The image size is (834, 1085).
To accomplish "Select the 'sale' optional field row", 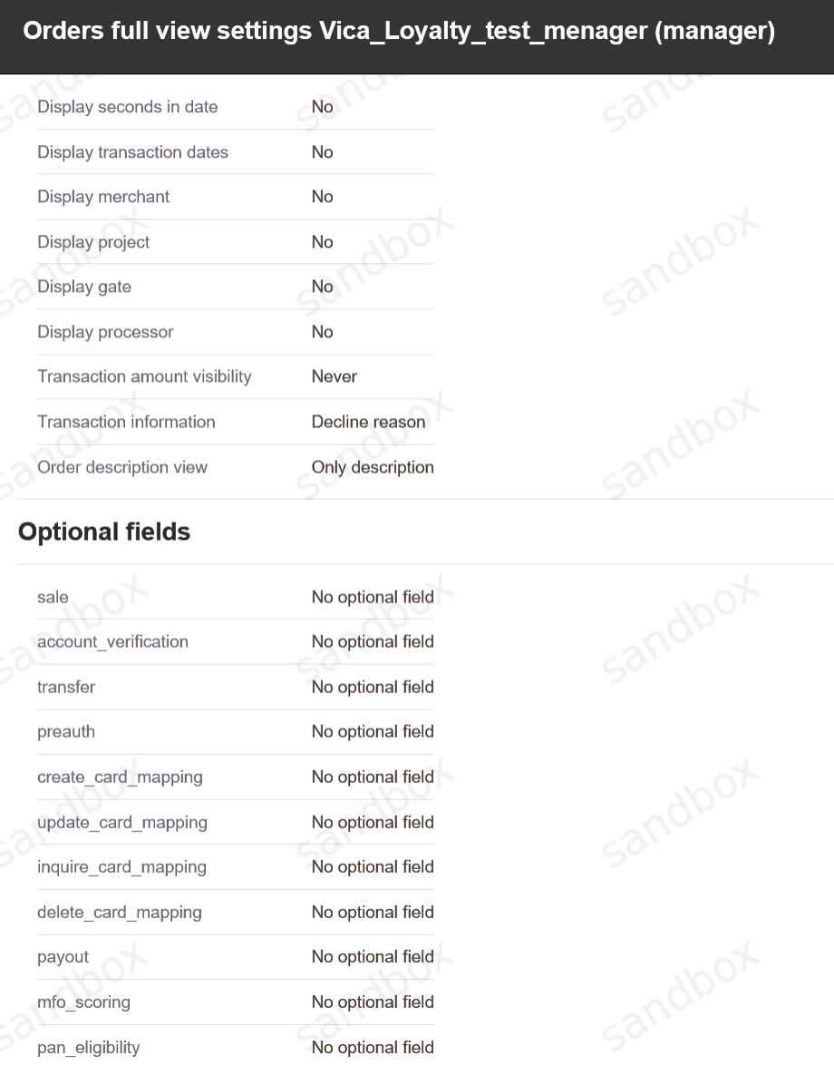I will pos(53,597).
